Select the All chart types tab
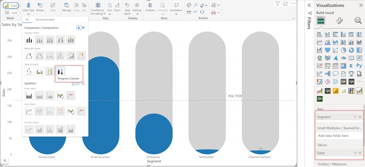 tap(27, 20)
